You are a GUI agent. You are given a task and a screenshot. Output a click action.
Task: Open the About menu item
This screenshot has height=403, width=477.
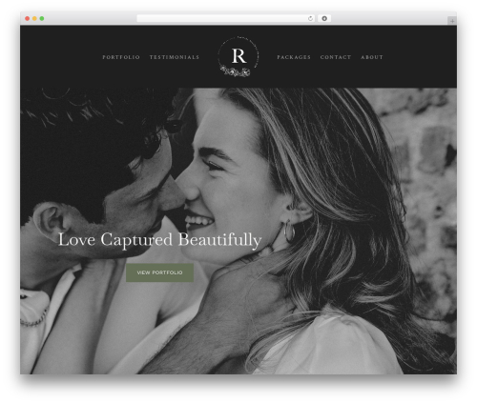(372, 57)
